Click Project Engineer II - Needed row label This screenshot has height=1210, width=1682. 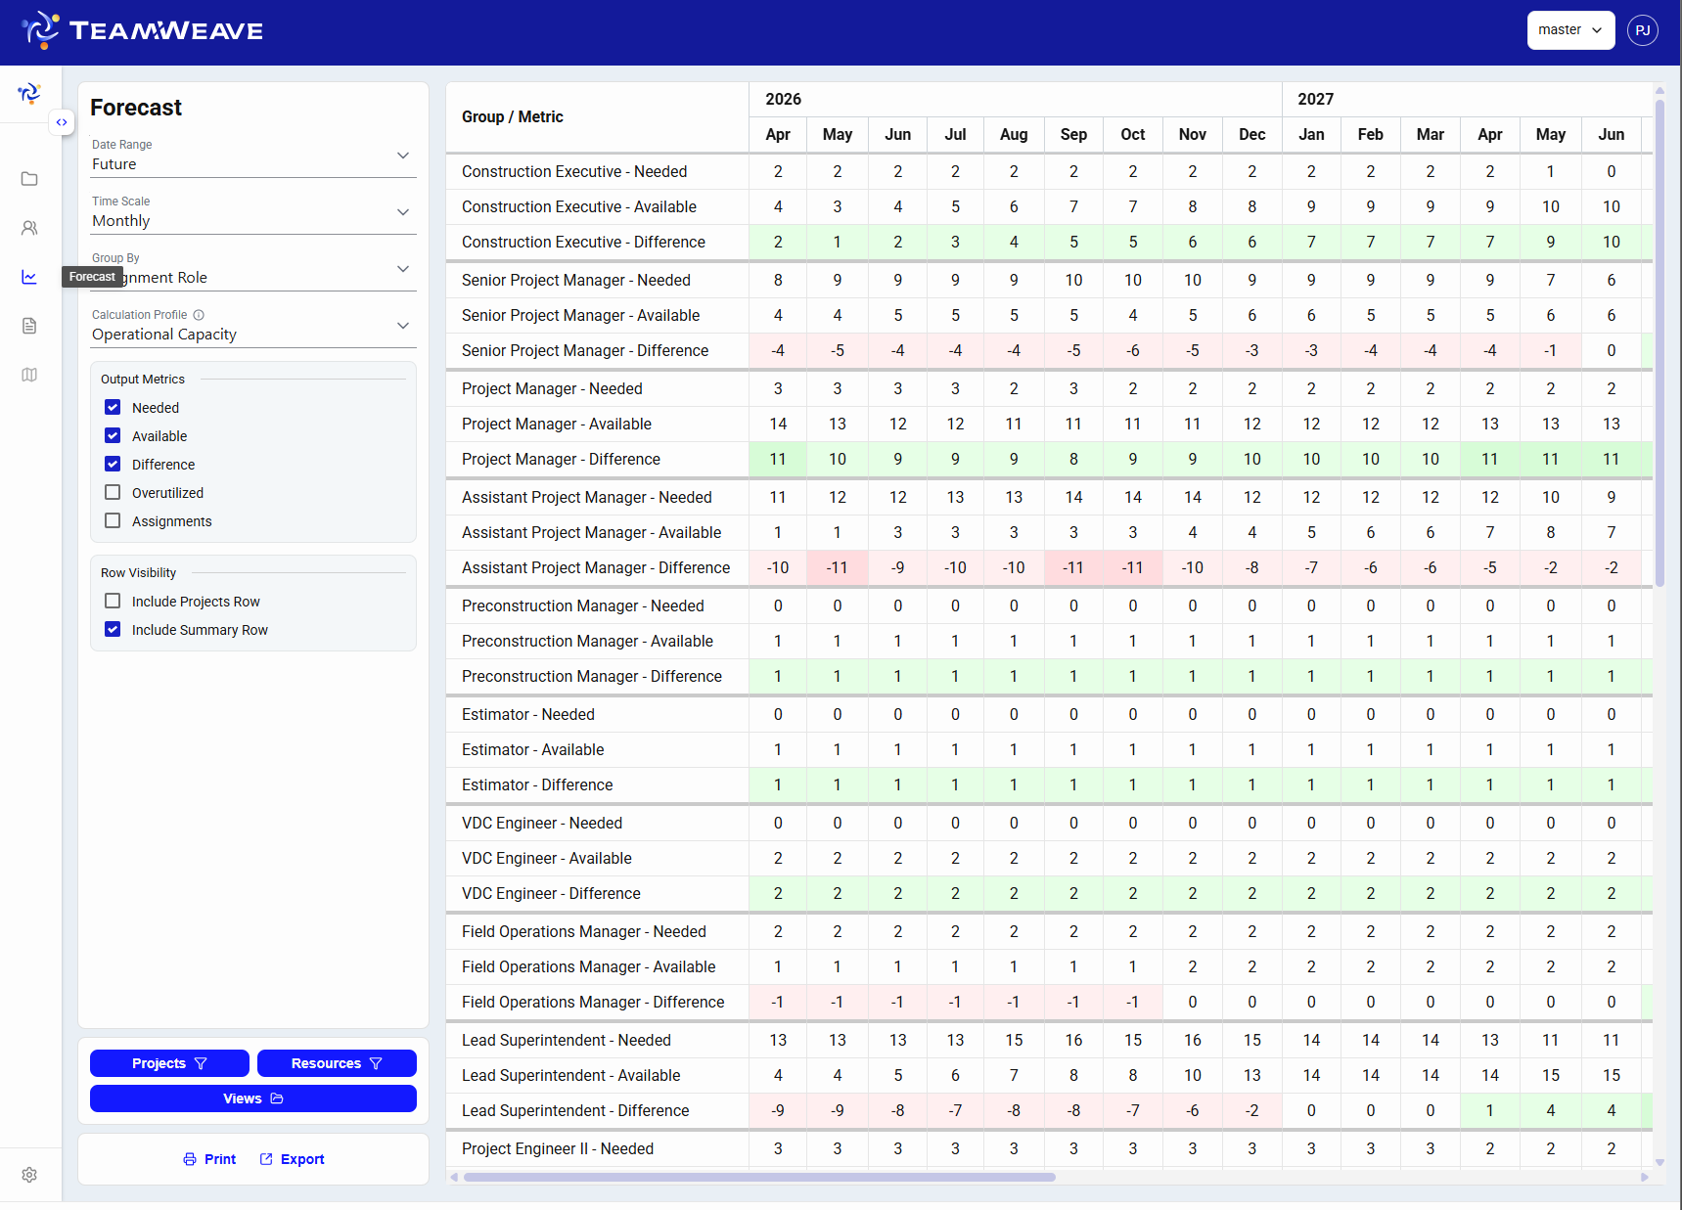558,1148
